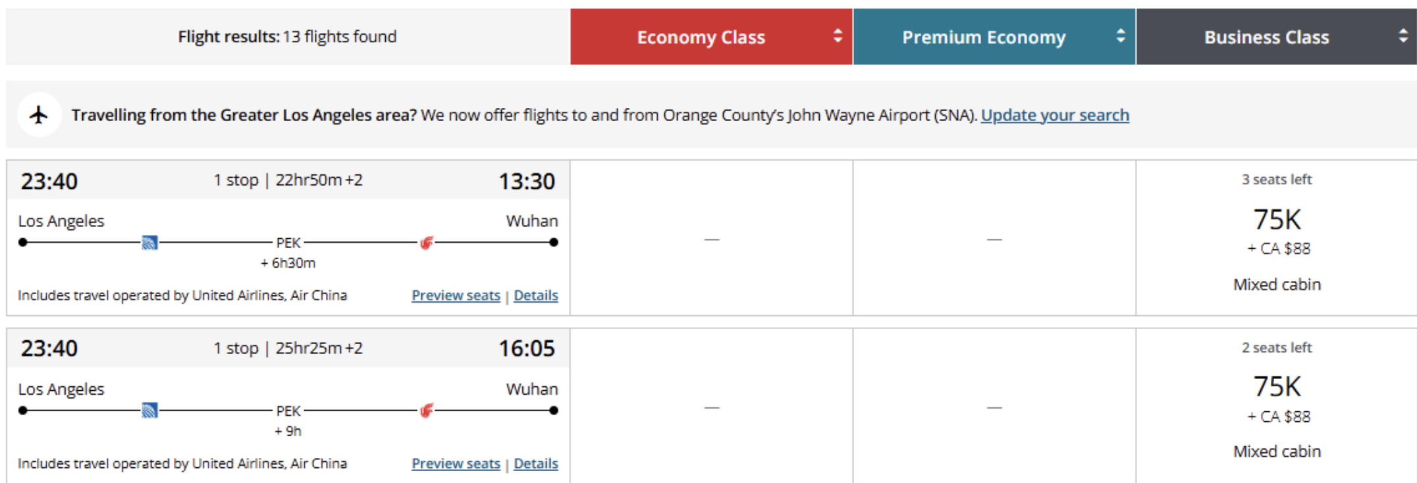Select the 75K fare with 3 seats left

click(1277, 238)
